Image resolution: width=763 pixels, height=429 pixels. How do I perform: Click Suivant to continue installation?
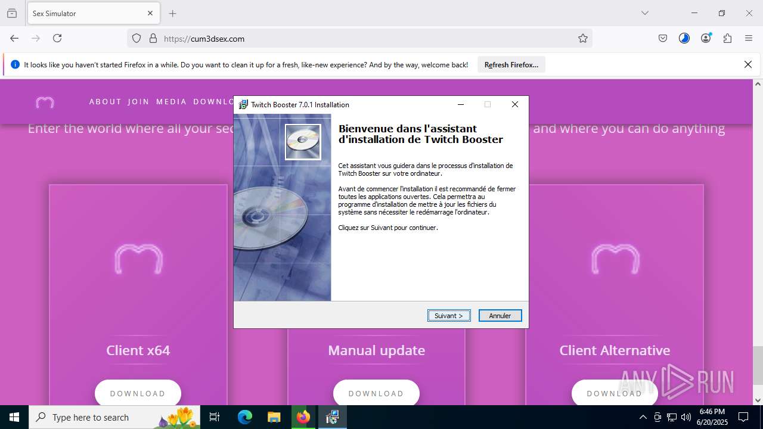click(449, 316)
